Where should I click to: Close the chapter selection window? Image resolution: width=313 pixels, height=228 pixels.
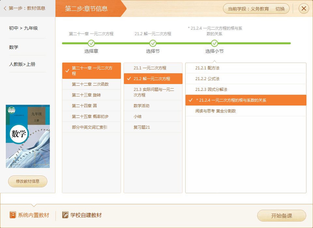tap(304, 9)
